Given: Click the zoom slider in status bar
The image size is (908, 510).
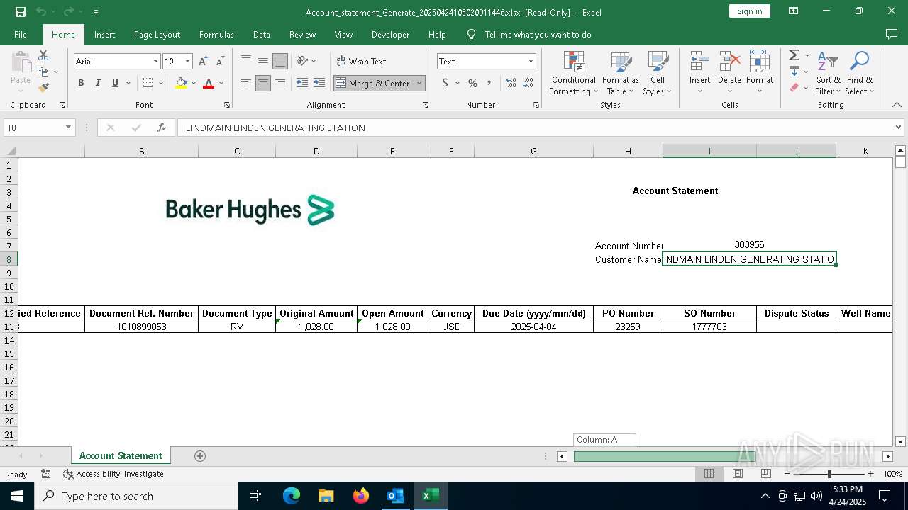Looking at the screenshot, I should [829, 474].
